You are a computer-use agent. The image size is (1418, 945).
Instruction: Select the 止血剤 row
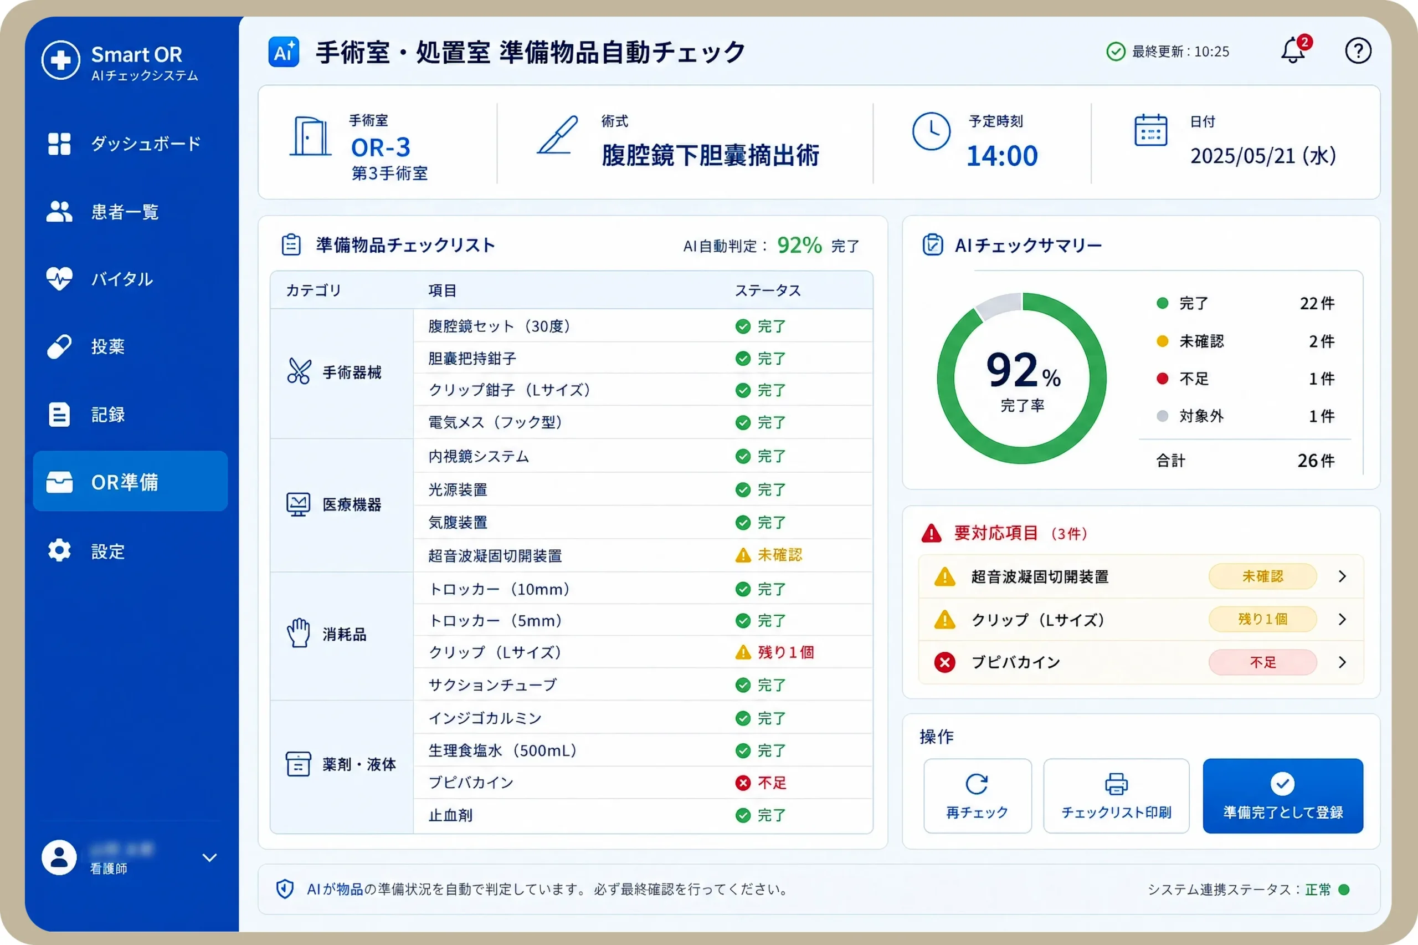tap(643, 815)
